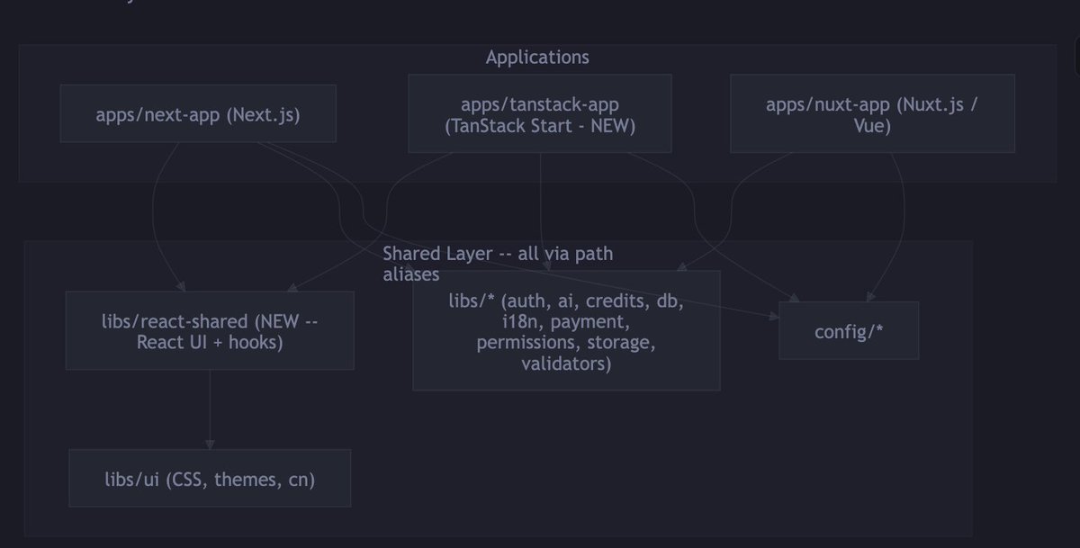Screen dimensions: 1080x548
Task: Click the config/* node
Action: coord(849,330)
